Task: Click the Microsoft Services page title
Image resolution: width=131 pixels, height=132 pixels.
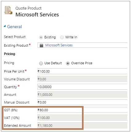Action: point(37,15)
